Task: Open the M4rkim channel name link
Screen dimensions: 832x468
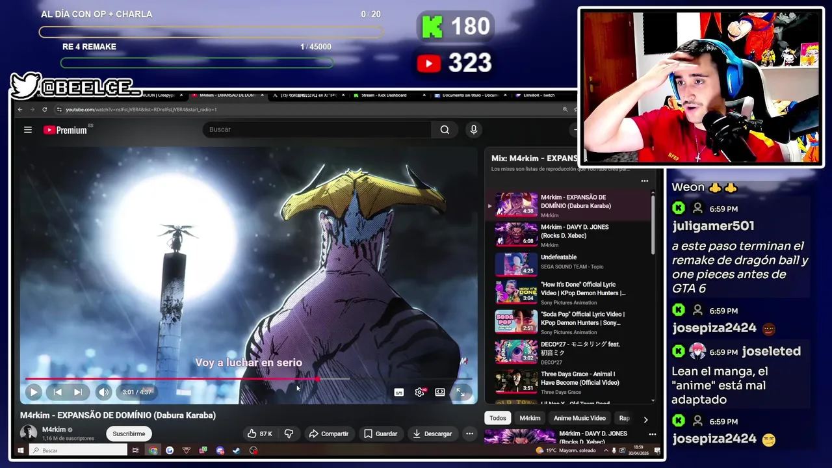Action: 54,430
